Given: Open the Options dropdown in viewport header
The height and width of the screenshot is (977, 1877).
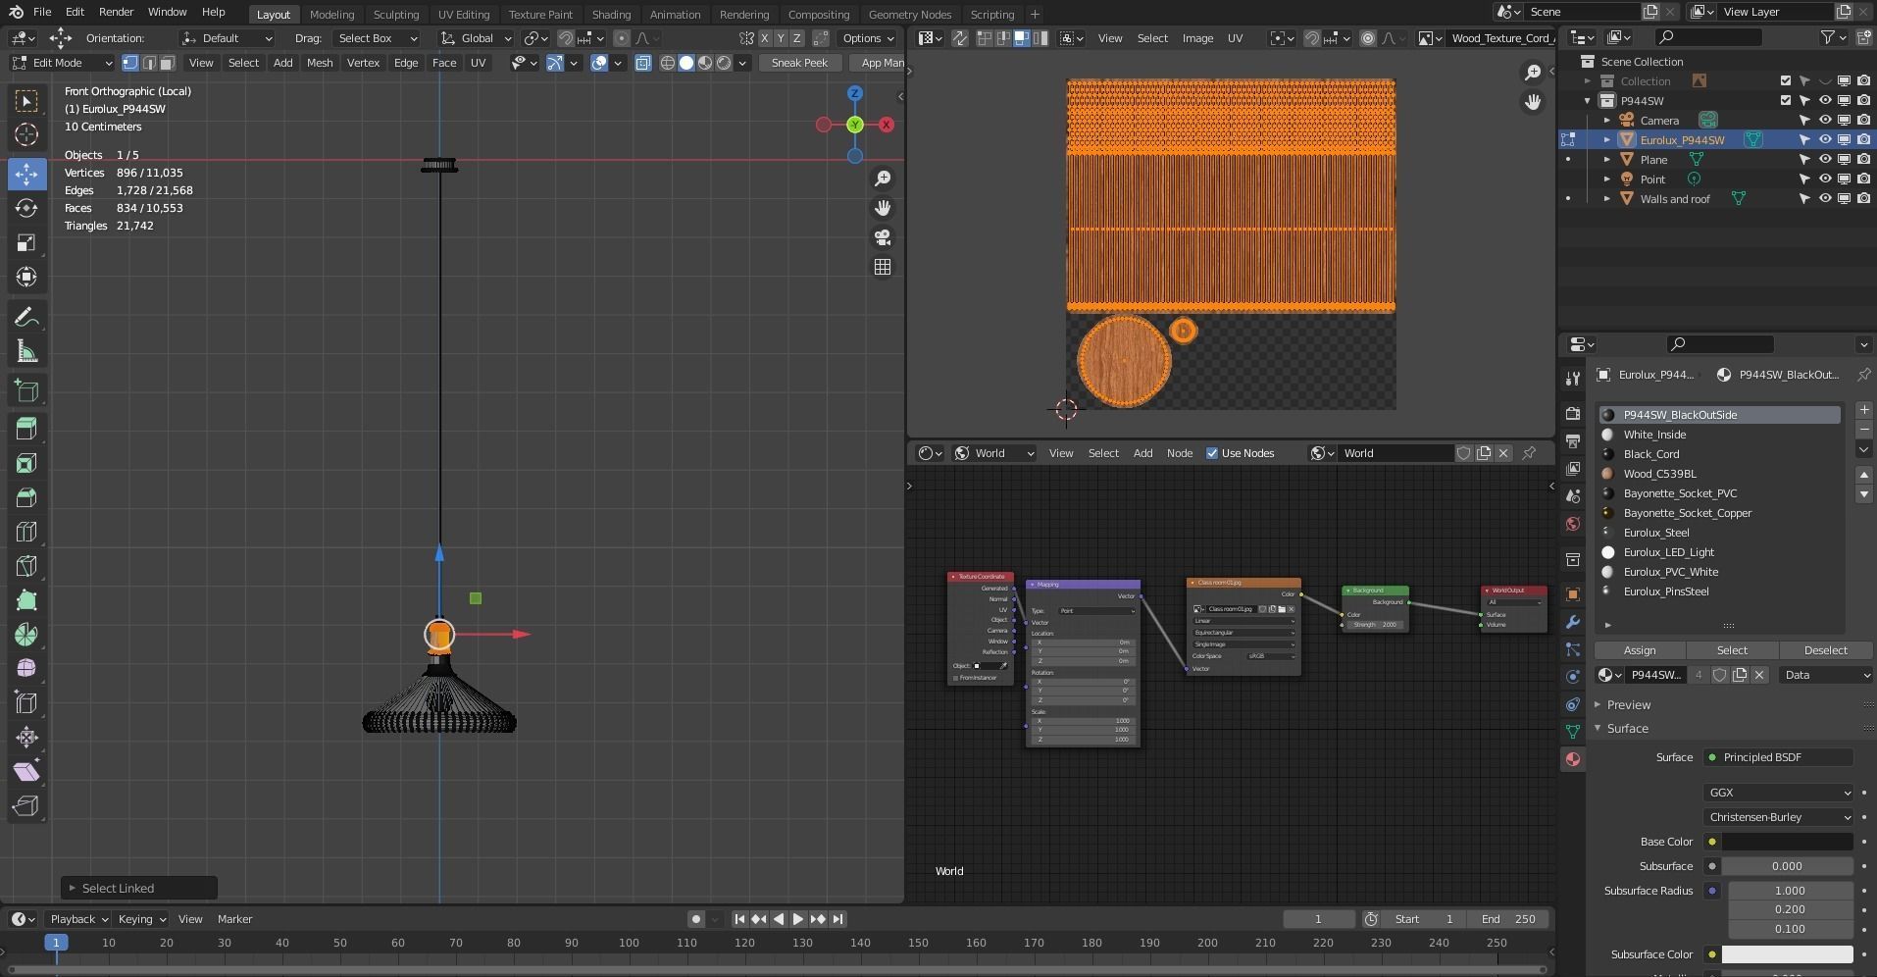Looking at the screenshot, I should pos(868,38).
